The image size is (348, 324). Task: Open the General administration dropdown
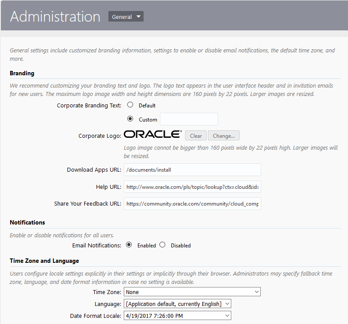pos(126,17)
